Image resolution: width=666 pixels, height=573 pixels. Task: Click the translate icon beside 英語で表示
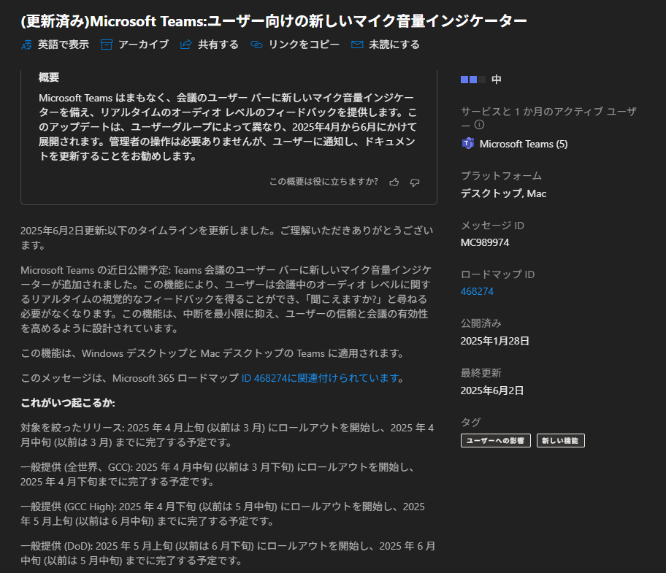point(26,45)
